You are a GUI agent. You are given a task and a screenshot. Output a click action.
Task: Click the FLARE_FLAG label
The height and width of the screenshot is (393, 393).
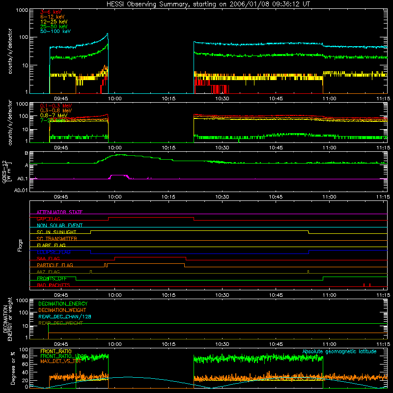pyautogui.click(x=51, y=245)
